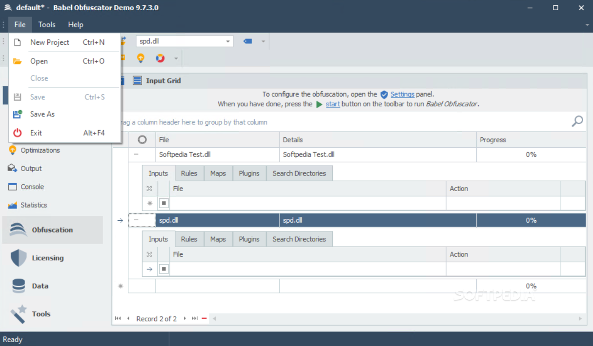The width and height of the screenshot is (593, 346).
Task: Click the Save As floppy icon
Action: 18,114
